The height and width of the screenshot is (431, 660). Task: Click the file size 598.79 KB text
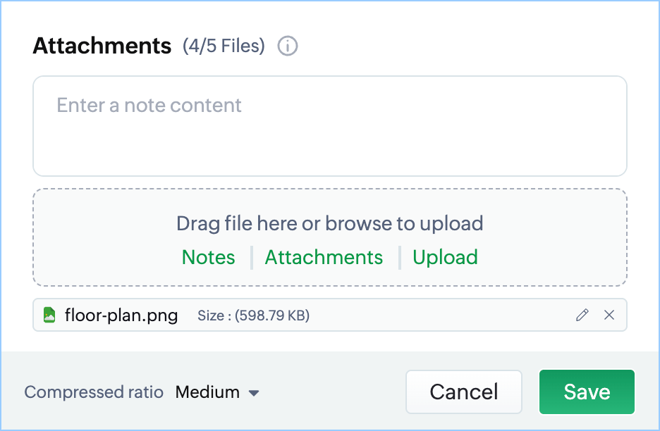pyautogui.click(x=253, y=316)
